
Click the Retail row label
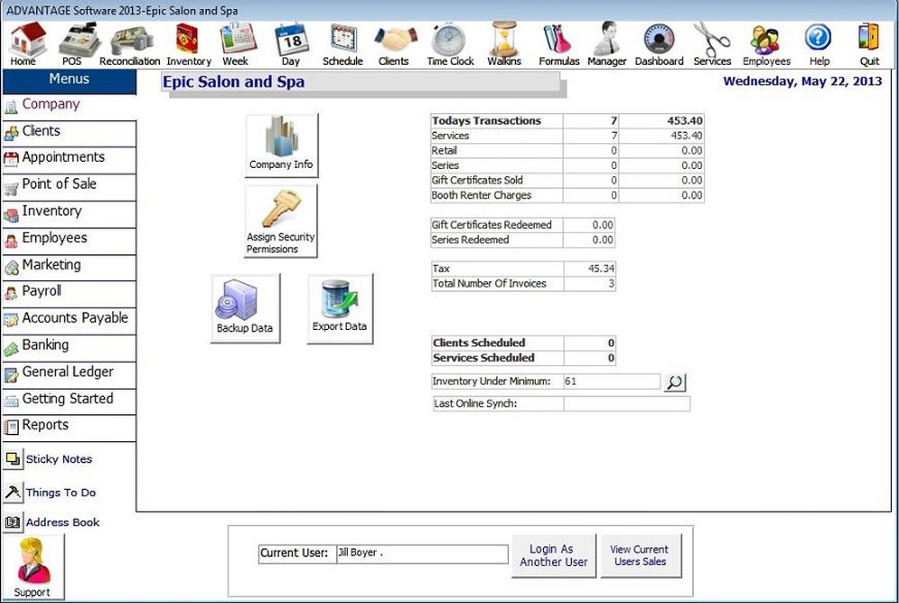[444, 151]
